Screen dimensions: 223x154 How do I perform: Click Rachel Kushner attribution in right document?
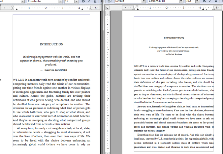pos(175,54)
